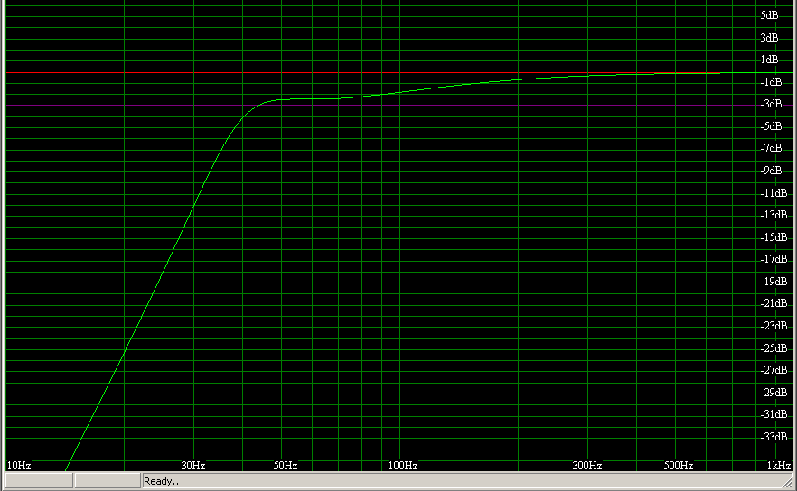
Task: Click the -1dB axis label
Action: point(771,82)
